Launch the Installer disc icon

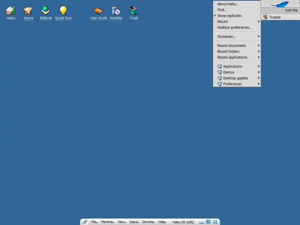[x=116, y=11]
